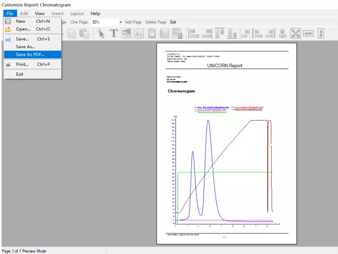Open the zoom percentage dropdown

pos(120,22)
